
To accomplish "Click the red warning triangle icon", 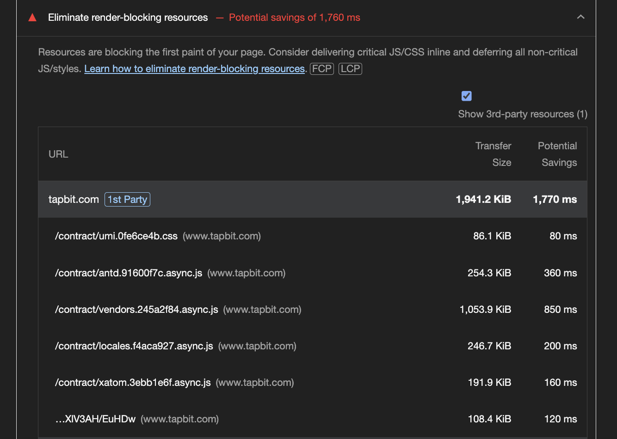I will click(x=32, y=18).
